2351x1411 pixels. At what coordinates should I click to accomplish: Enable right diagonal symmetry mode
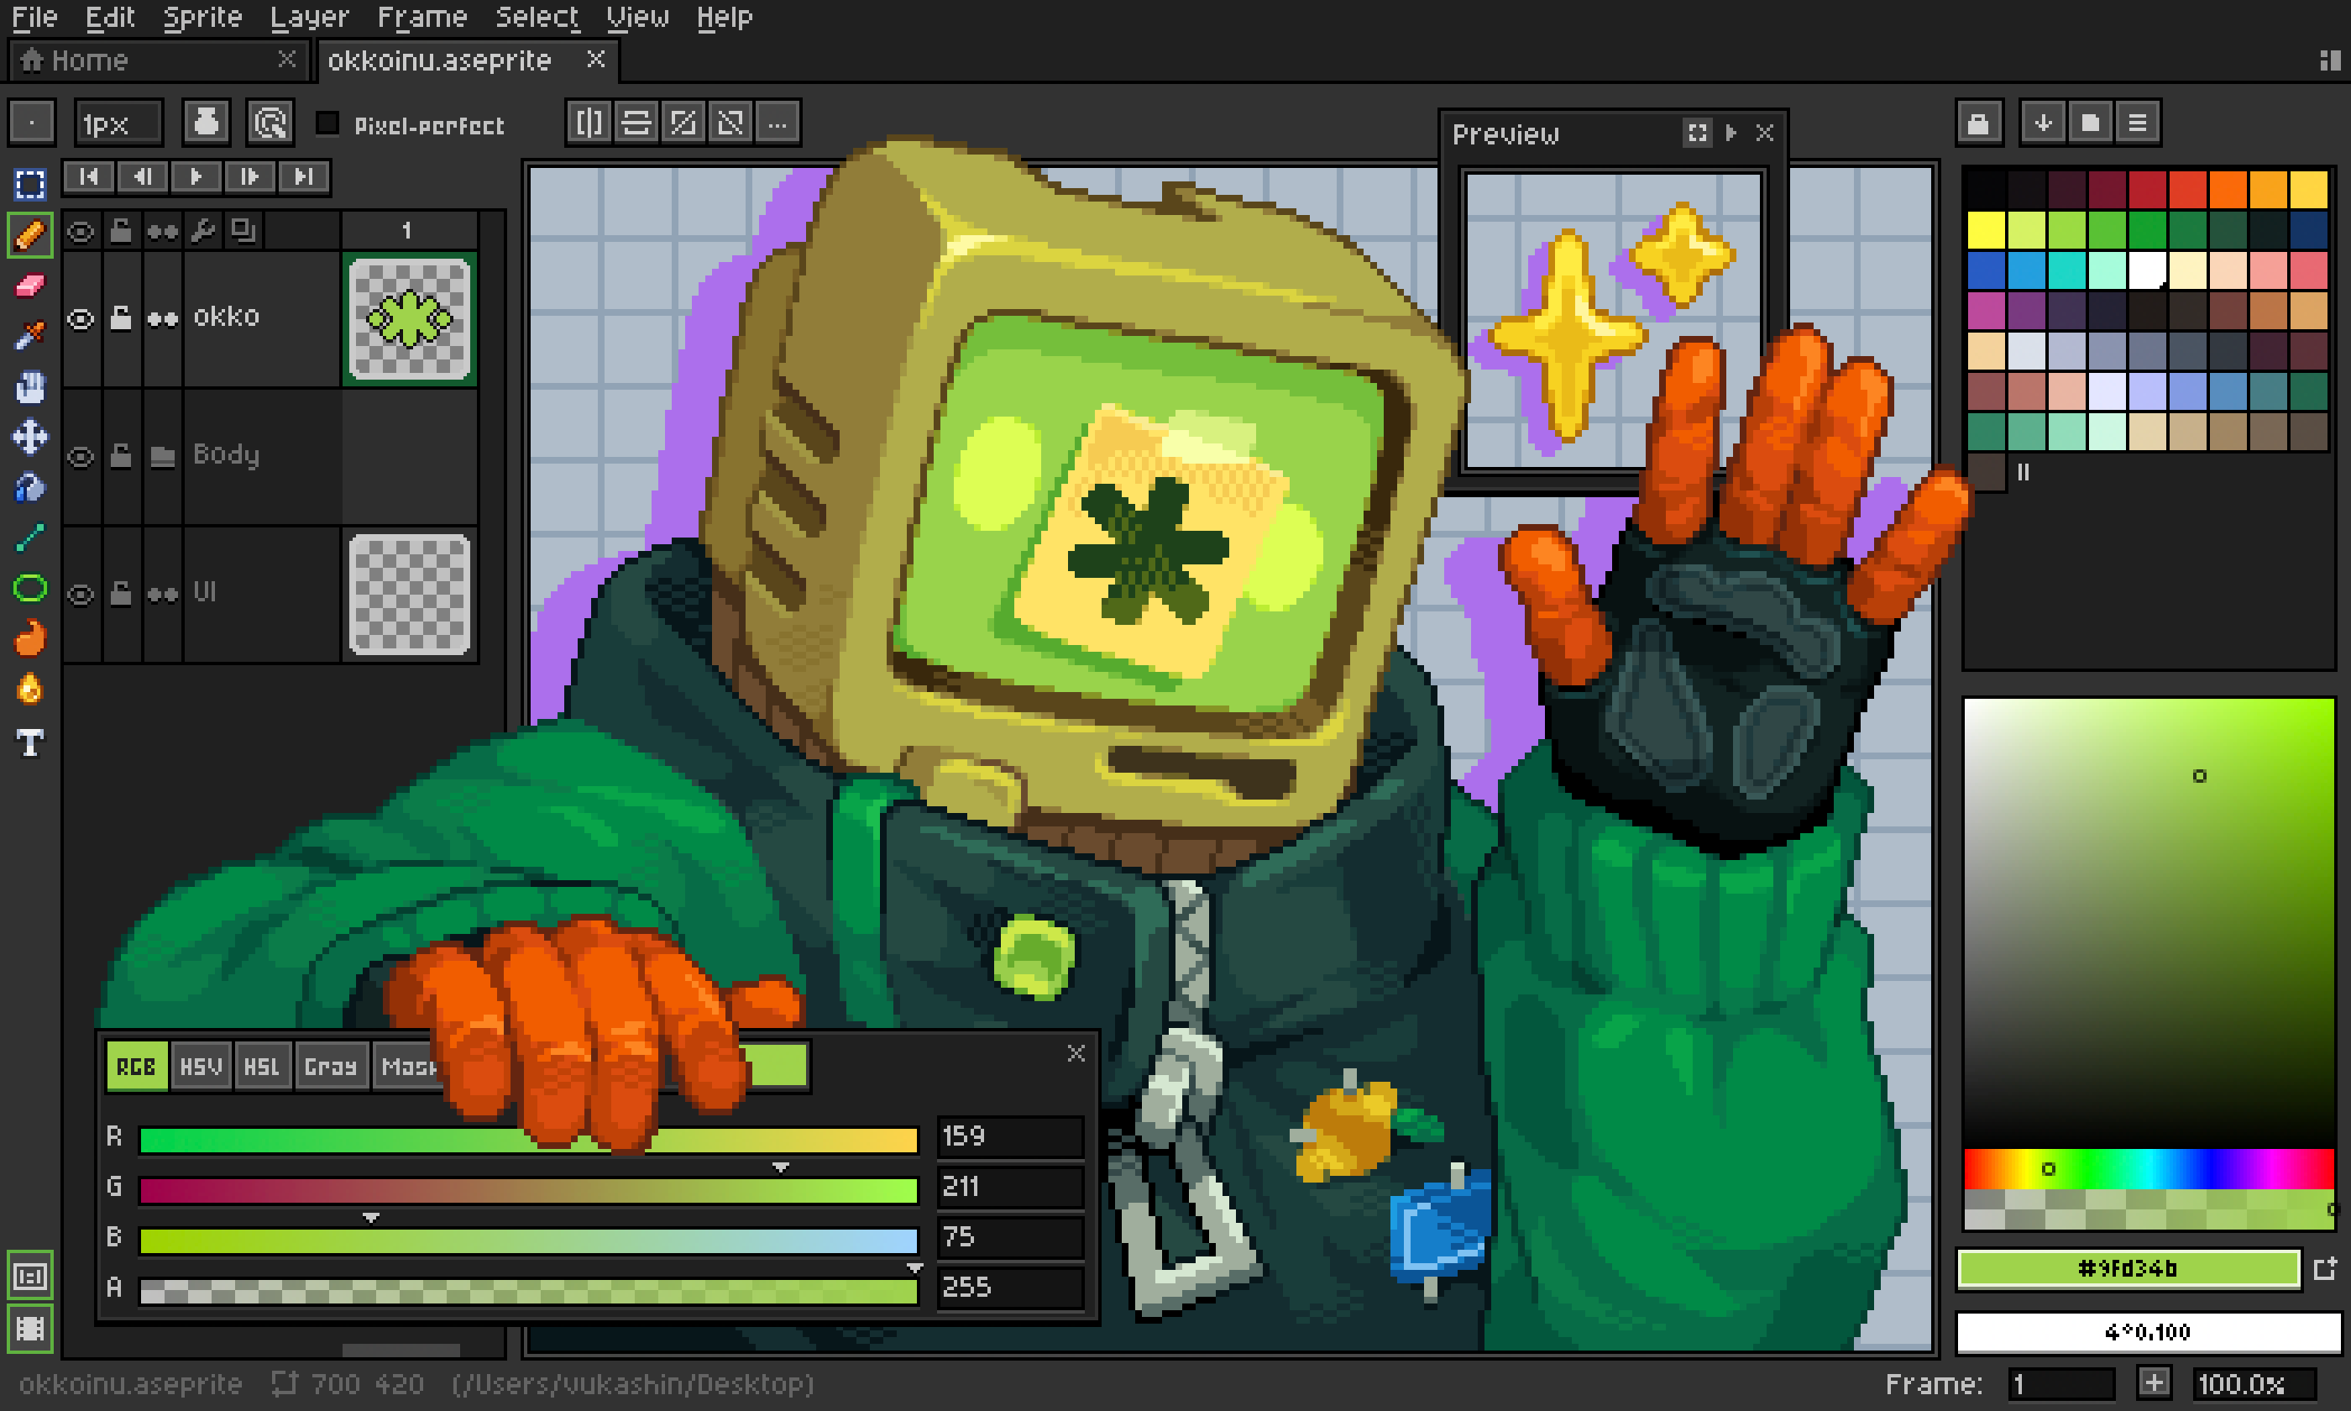click(x=683, y=123)
